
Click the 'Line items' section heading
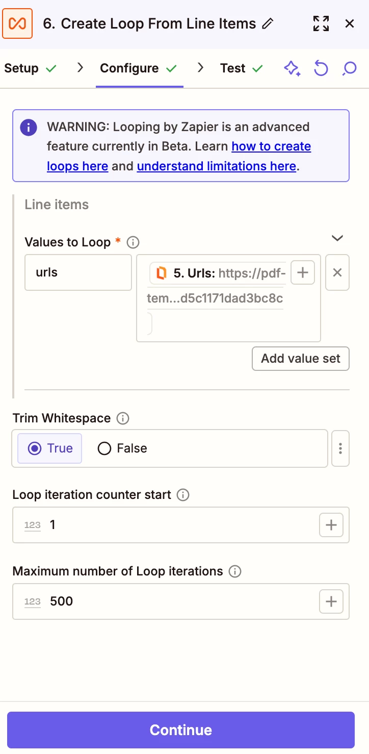[57, 205]
